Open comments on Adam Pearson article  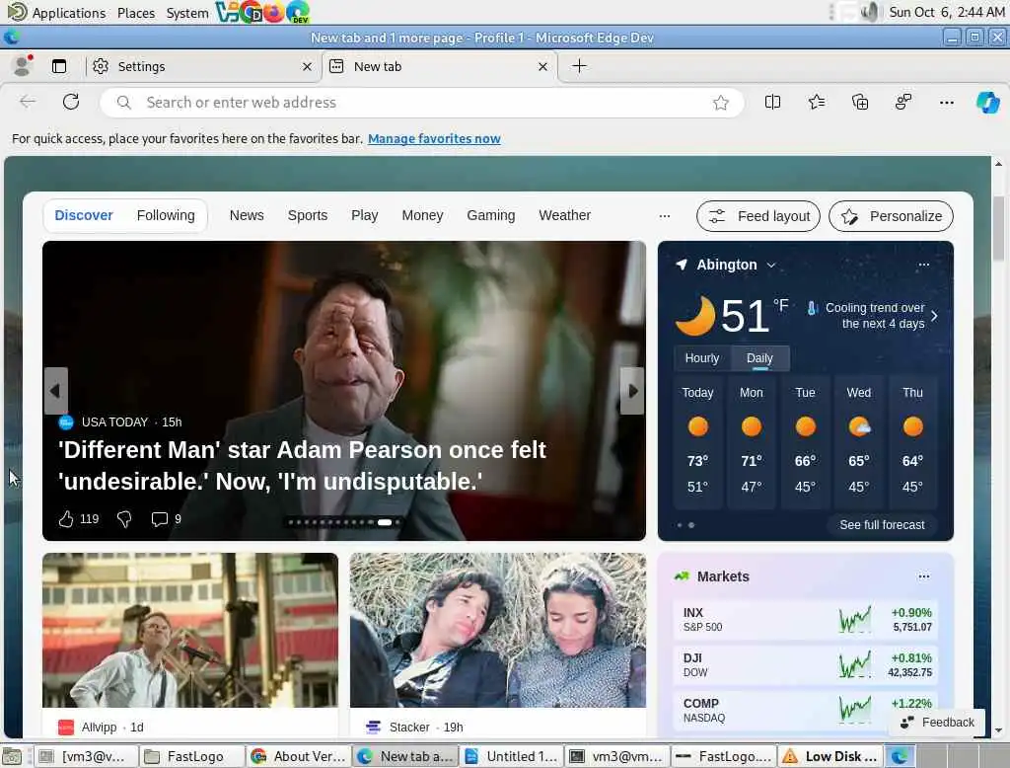point(159,519)
